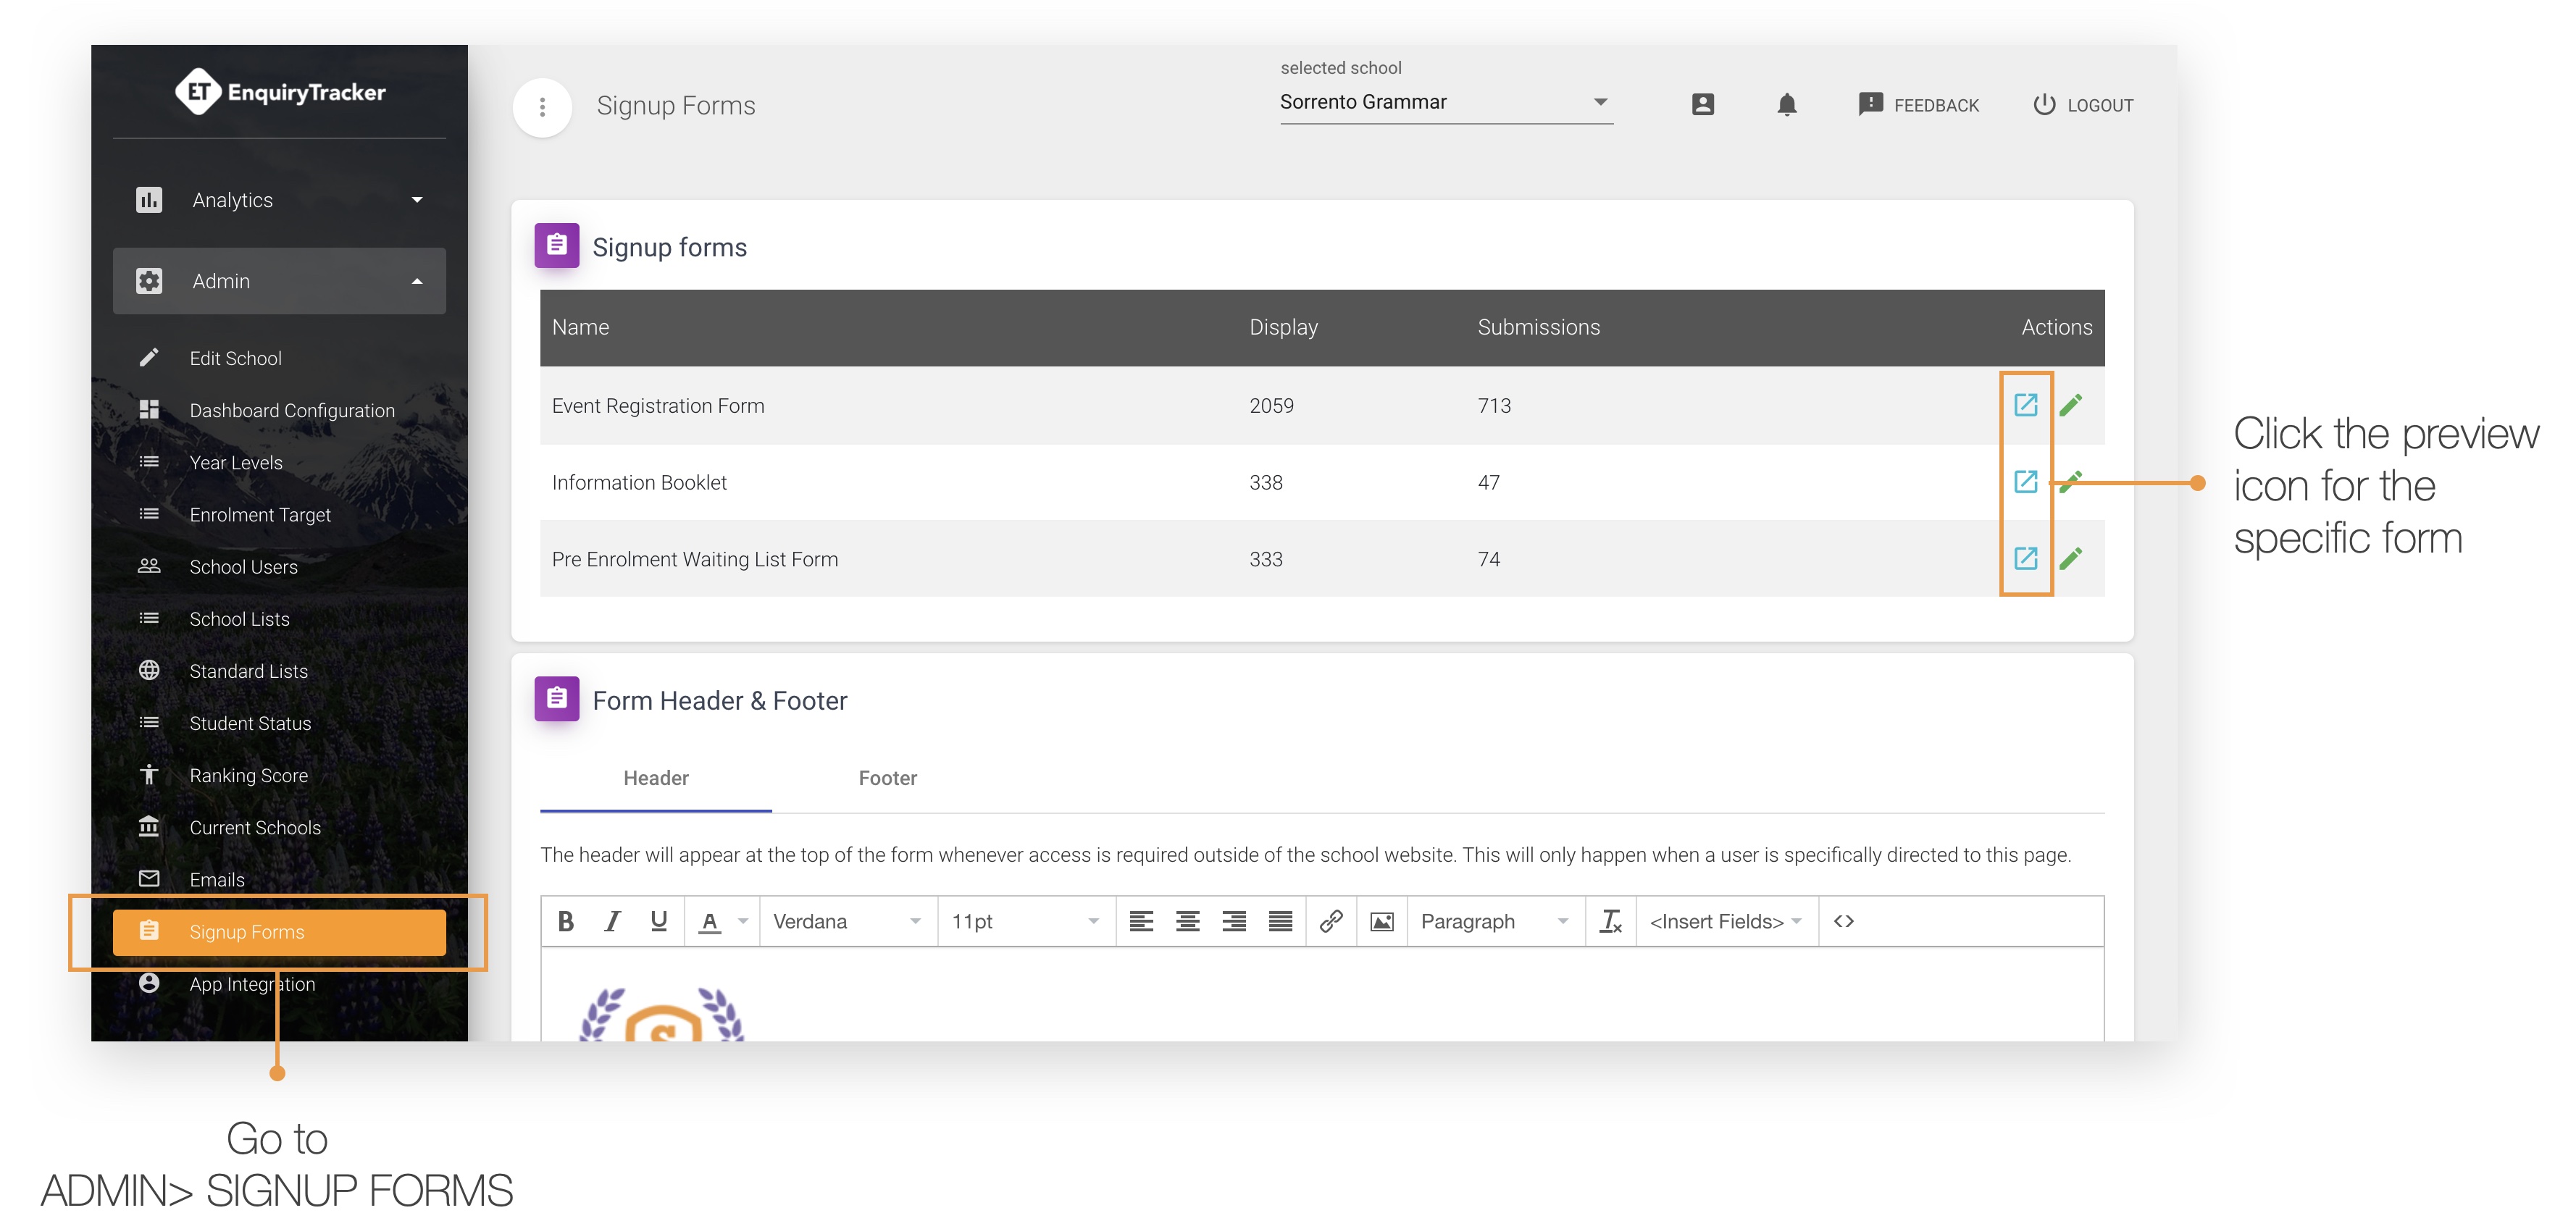Toggle bold formatting
This screenshot has height=1221, width=2576.
[x=566, y=921]
